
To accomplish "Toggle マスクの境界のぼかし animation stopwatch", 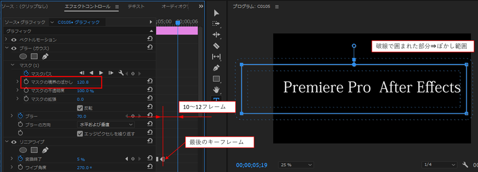I will (x=26, y=82).
